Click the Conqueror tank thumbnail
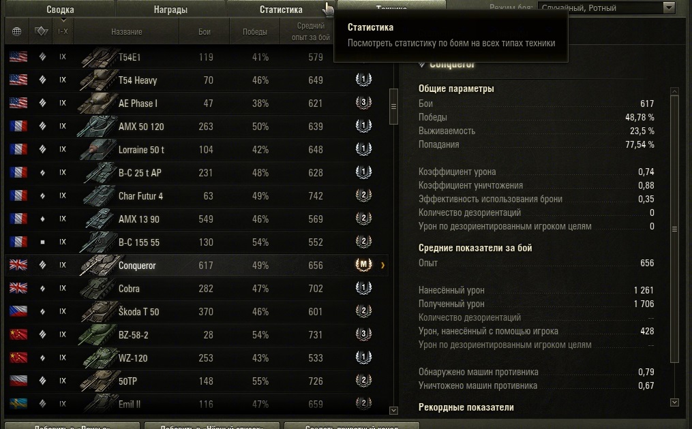692x429 pixels. 100,266
